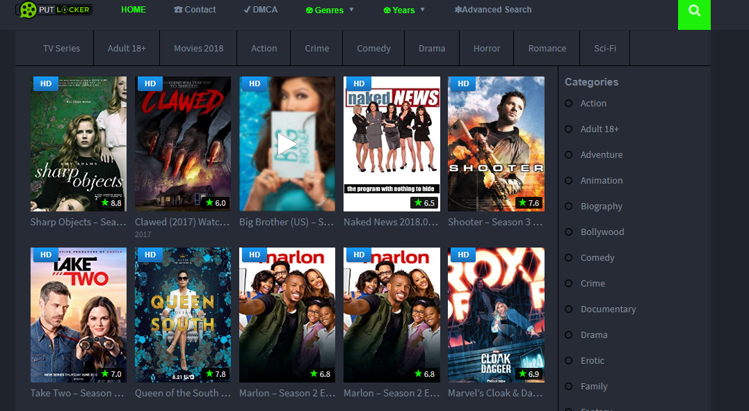
Task: Click the 6.9 rating on Cloak & Dagger
Action: tap(529, 373)
